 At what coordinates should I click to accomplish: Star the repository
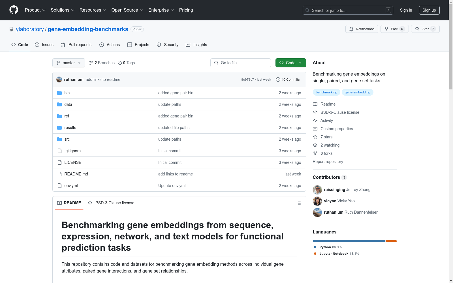(x=425, y=29)
